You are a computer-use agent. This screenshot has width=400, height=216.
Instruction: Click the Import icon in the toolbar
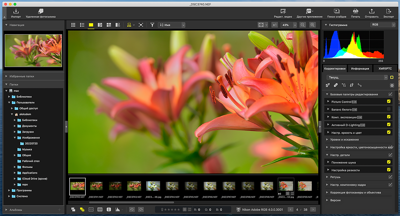click(16, 12)
